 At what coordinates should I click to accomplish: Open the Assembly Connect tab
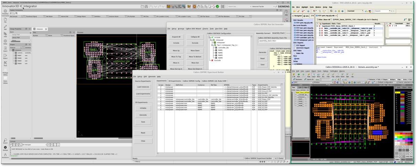263,33
